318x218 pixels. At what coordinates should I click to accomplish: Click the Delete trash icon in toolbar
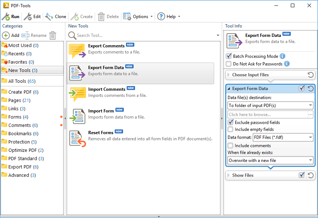point(101,17)
